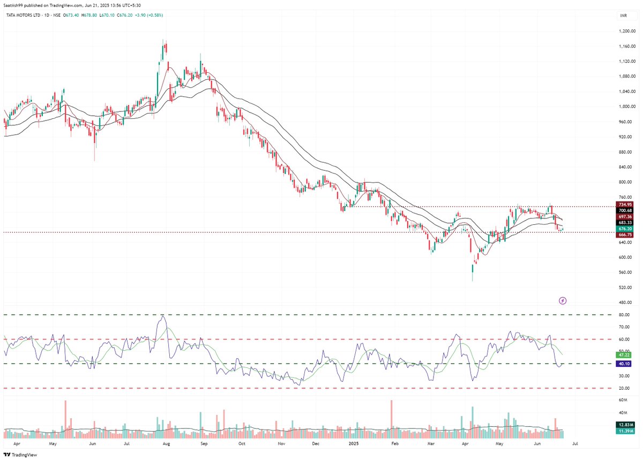Click the Mar label on time axis
This screenshot has height=461, width=643.
[430, 444]
